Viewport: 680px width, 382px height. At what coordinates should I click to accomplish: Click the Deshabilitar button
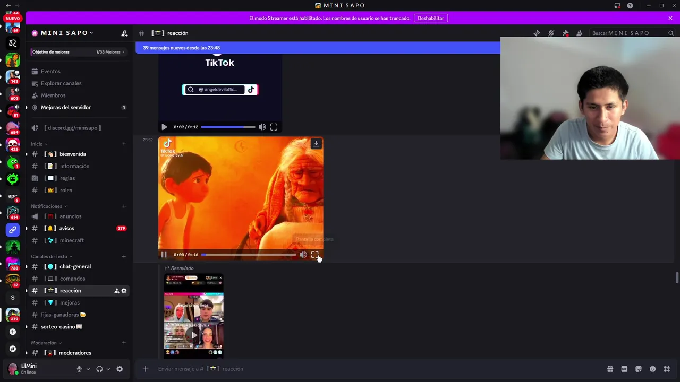point(431,18)
